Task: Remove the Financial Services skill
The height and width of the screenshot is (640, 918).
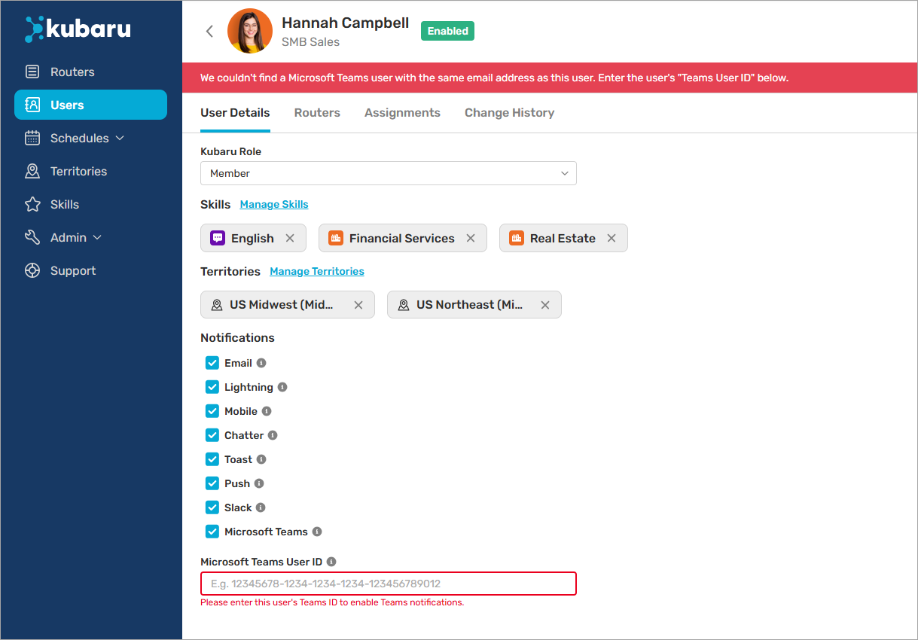Action: coord(471,238)
